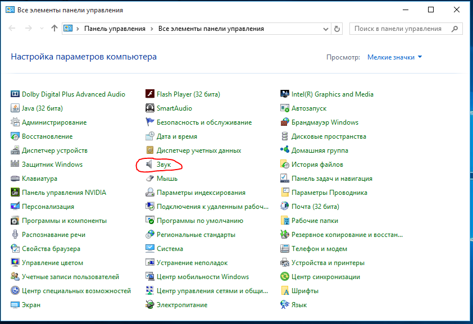
Task: Click the Intel(R) Graphics and Media icon
Action: click(x=285, y=94)
